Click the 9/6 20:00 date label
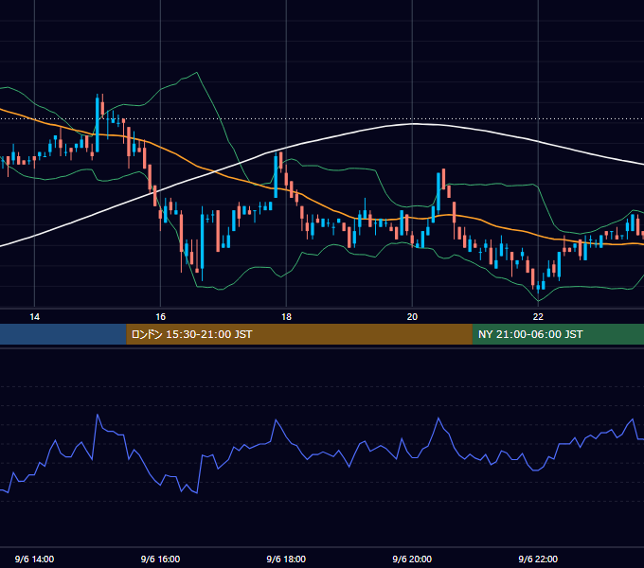This screenshot has width=644, height=568. point(412,559)
